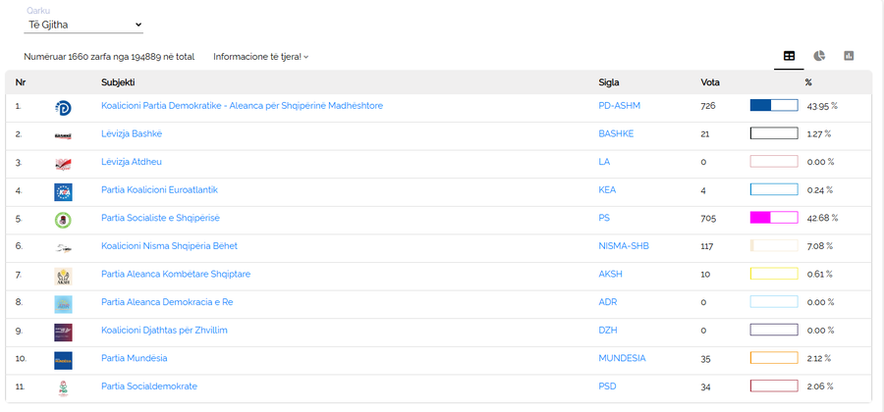
Task: Click the Nr column header
Action: click(21, 82)
